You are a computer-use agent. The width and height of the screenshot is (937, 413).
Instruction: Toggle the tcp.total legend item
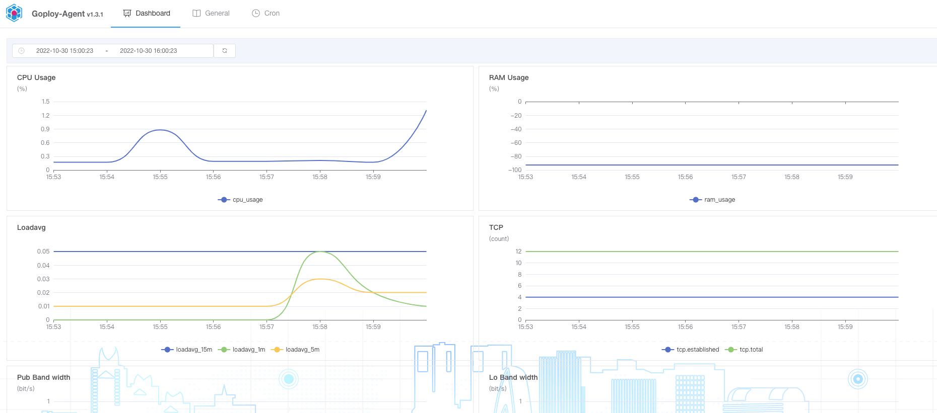[744, 350]
